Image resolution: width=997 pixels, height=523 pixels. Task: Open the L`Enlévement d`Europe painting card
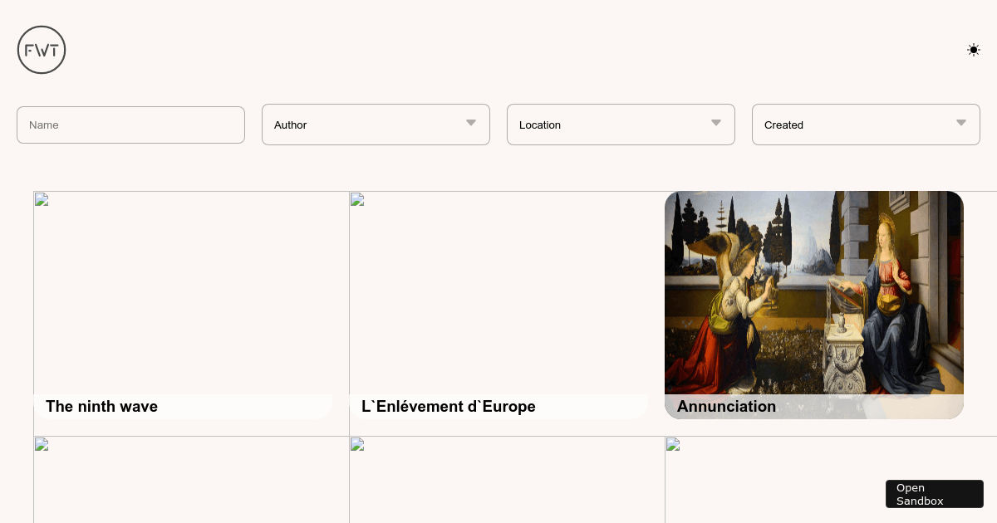[x=498, y=305]
